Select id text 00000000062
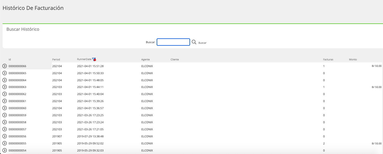Screen dimensions: 383x154 (x=17, y=94)
